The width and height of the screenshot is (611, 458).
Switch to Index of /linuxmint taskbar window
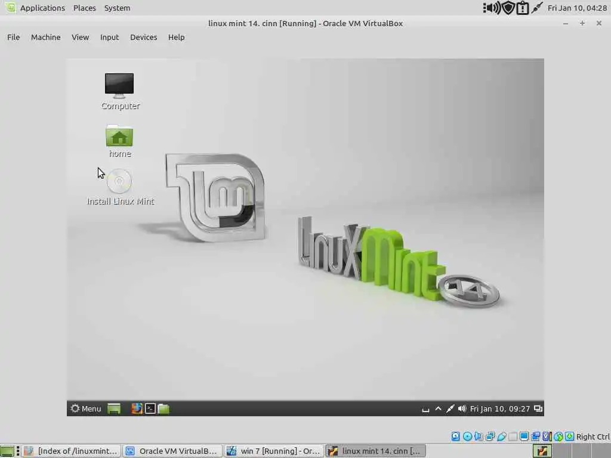click(72, 451)
